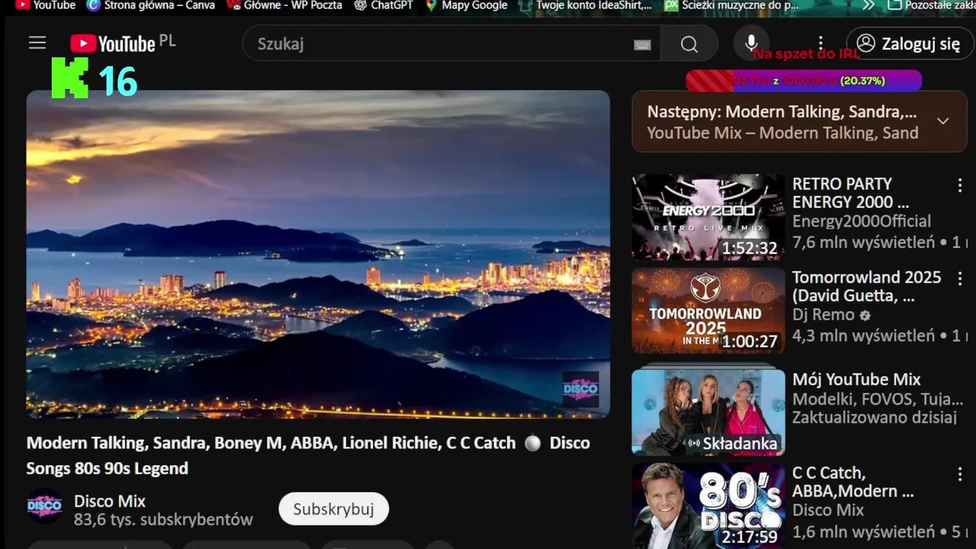Open options for RETRO PARTY ENERGY 2000 video
This screenshot has height=549, width=976.
click(x=960, y=185)
